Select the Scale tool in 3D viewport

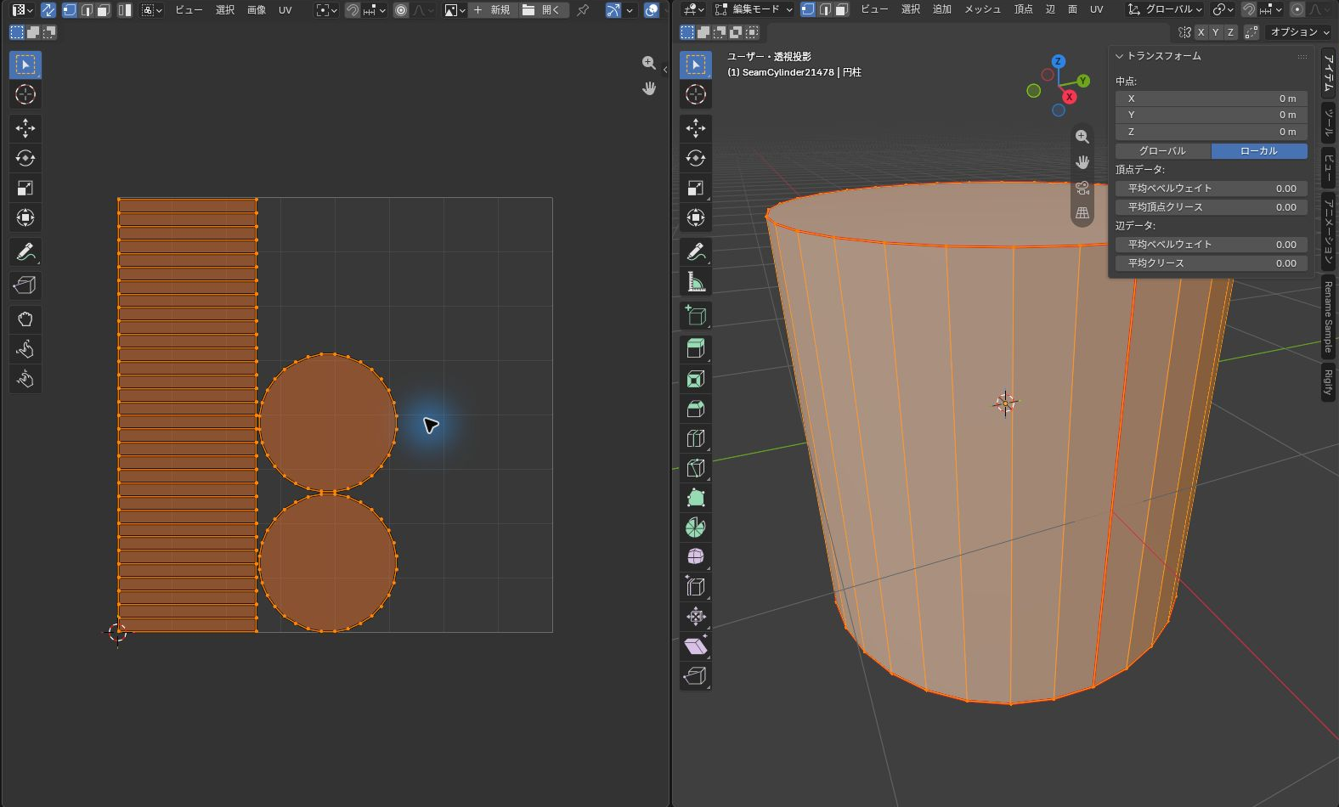696,188
